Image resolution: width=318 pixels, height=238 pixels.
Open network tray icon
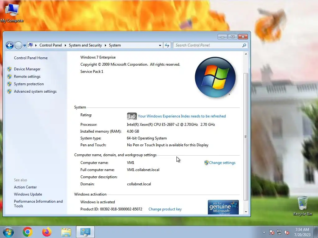tap(279, 232)
